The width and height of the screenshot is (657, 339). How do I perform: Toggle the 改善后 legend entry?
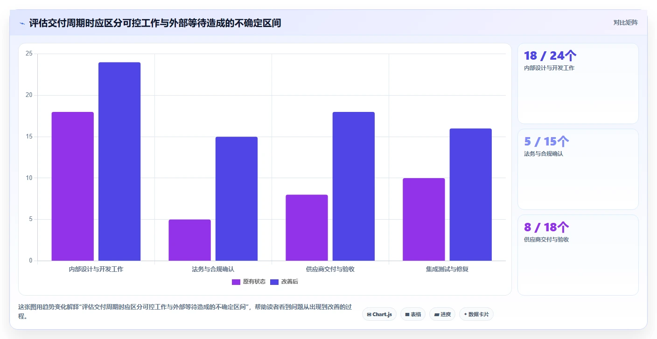(x=284, y=282)
